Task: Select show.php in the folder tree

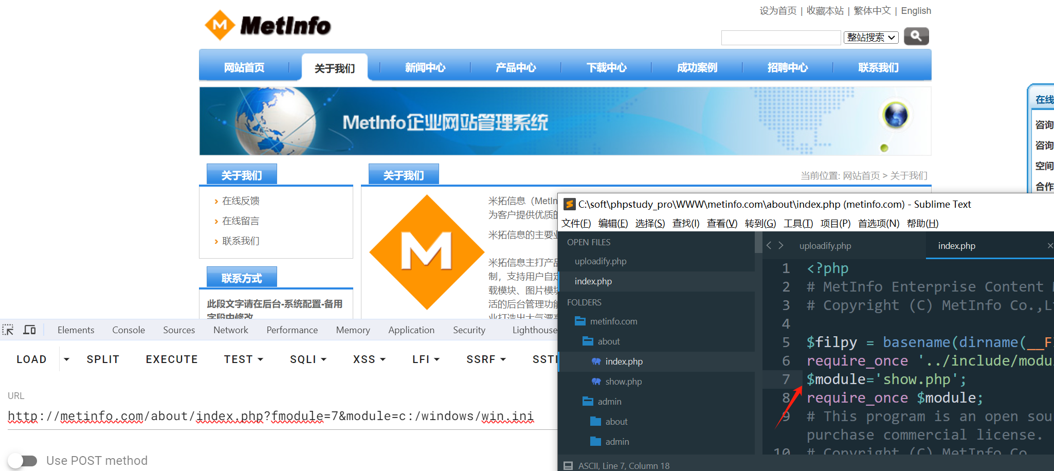Action: (x=623, y=382)
